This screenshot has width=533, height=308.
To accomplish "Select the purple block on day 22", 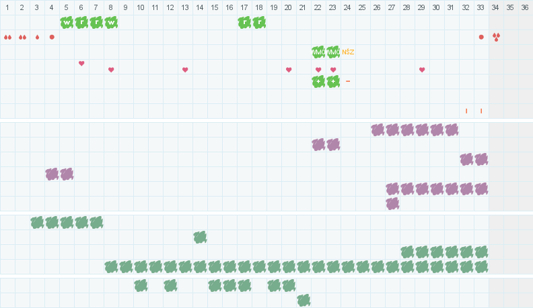I will point(318,144).
